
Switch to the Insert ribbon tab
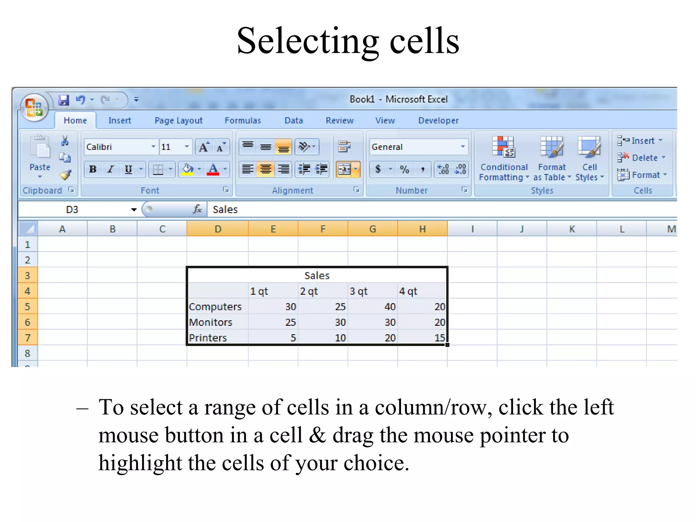[x=120, y=121]
